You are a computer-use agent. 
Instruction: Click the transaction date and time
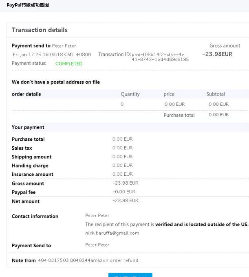tap(52, 55)
